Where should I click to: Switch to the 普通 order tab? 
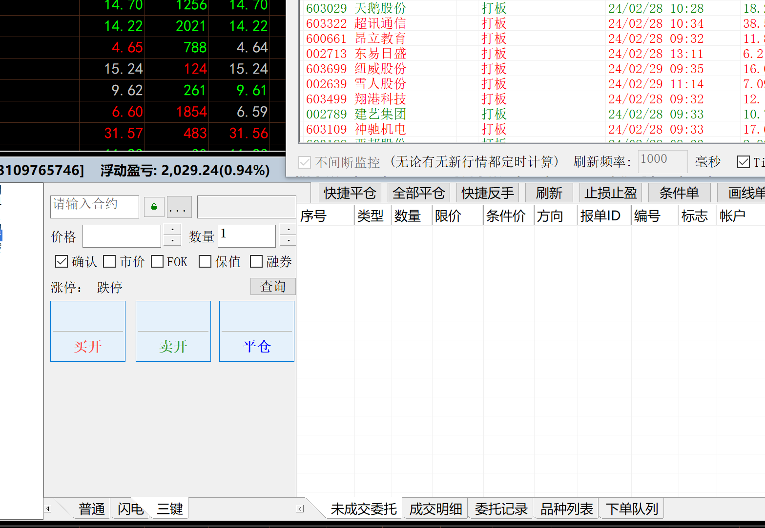tap(92, 509)
